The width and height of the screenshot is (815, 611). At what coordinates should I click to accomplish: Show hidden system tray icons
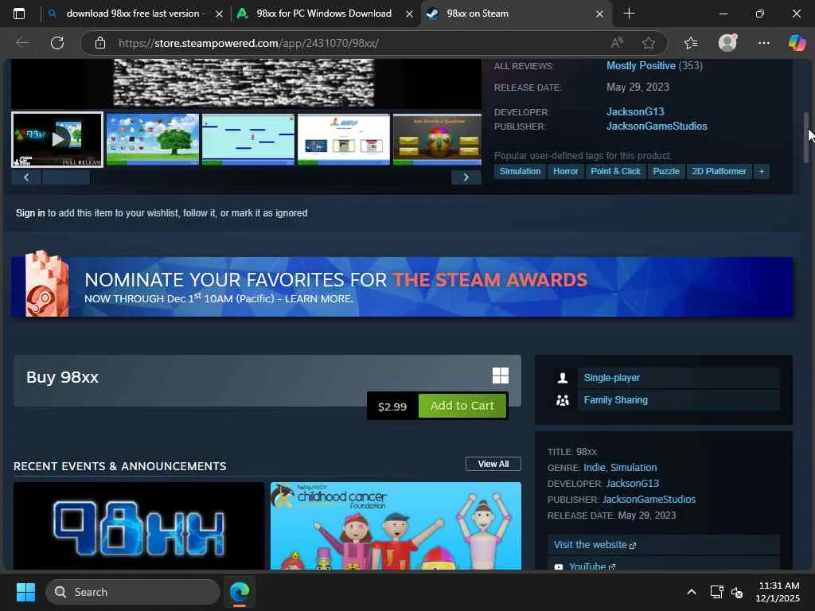(692, 592)
